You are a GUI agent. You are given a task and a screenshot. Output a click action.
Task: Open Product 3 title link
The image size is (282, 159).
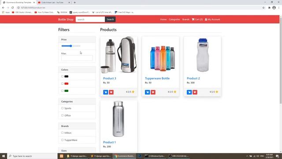coord(110,78)
